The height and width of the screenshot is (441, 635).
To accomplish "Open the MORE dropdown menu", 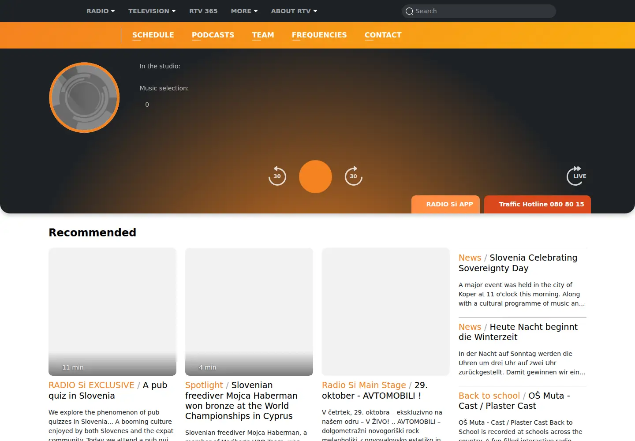I will pyautogui.click(x=244, y=11).
